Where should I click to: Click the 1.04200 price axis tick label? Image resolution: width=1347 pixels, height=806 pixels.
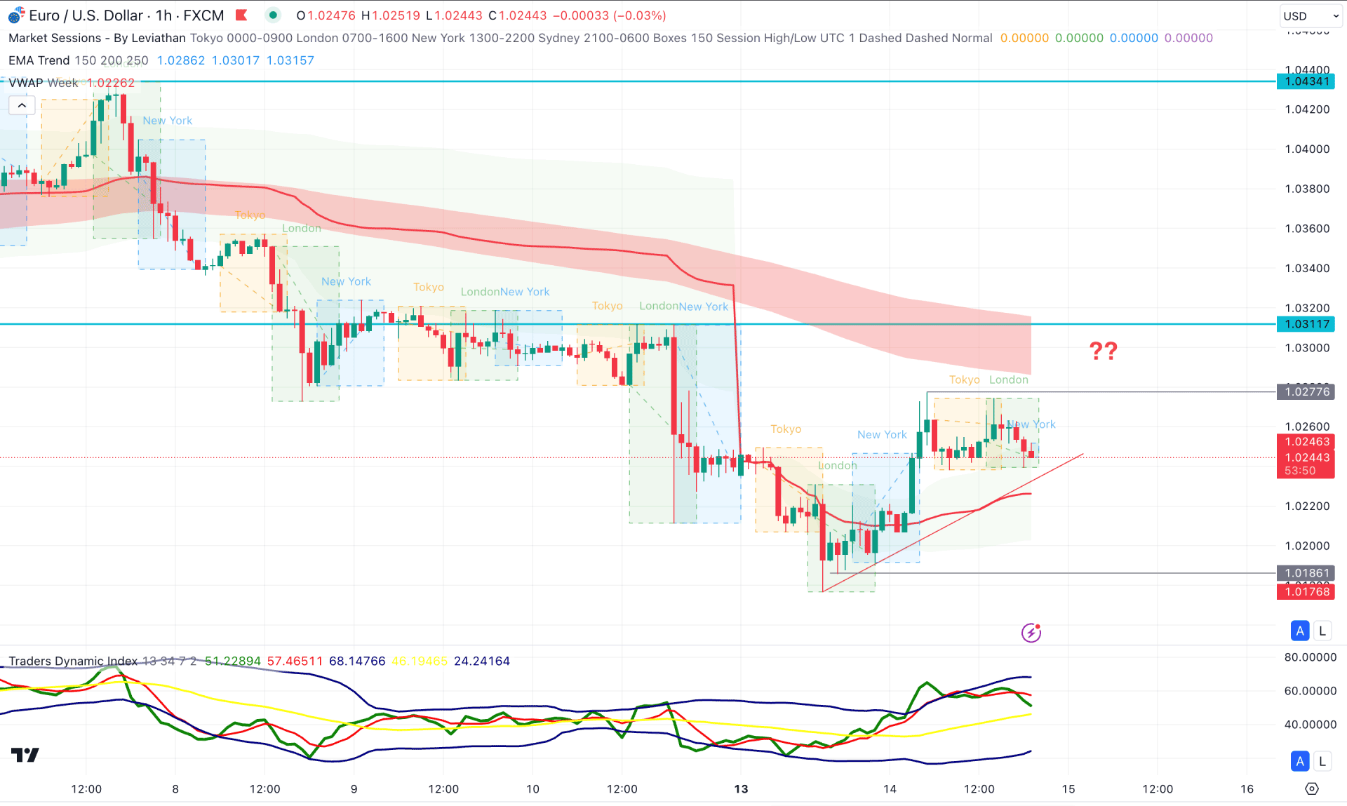[1307, 109]
